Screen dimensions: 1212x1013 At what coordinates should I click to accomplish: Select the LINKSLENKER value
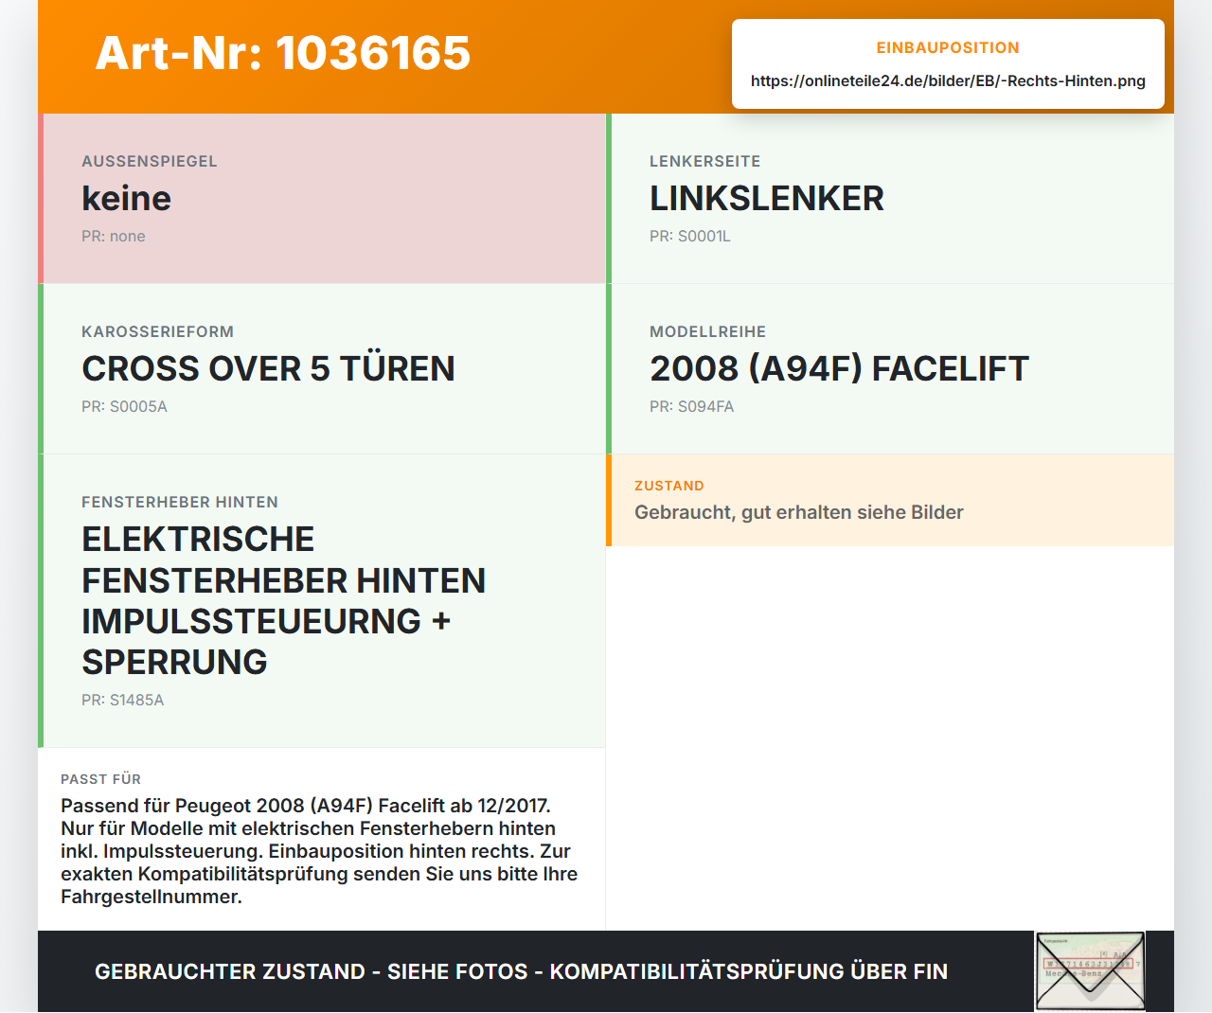pos(767,199)
